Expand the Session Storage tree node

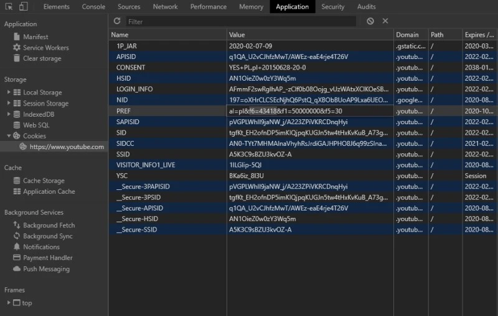[9, 104]
